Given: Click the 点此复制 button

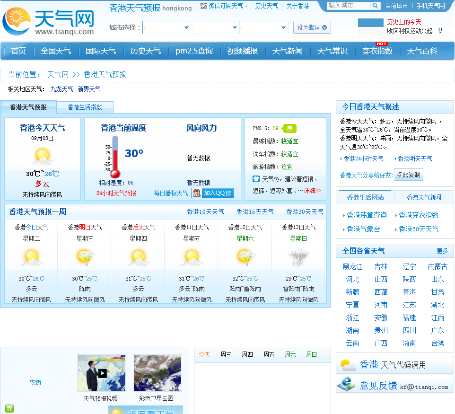Looking at the screenshot, I should pyautogui.click(x=408, y=175).
